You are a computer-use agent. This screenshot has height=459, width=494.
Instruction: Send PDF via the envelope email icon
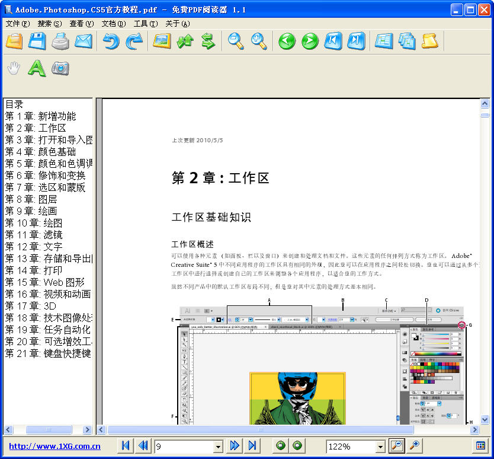point(84,41)
